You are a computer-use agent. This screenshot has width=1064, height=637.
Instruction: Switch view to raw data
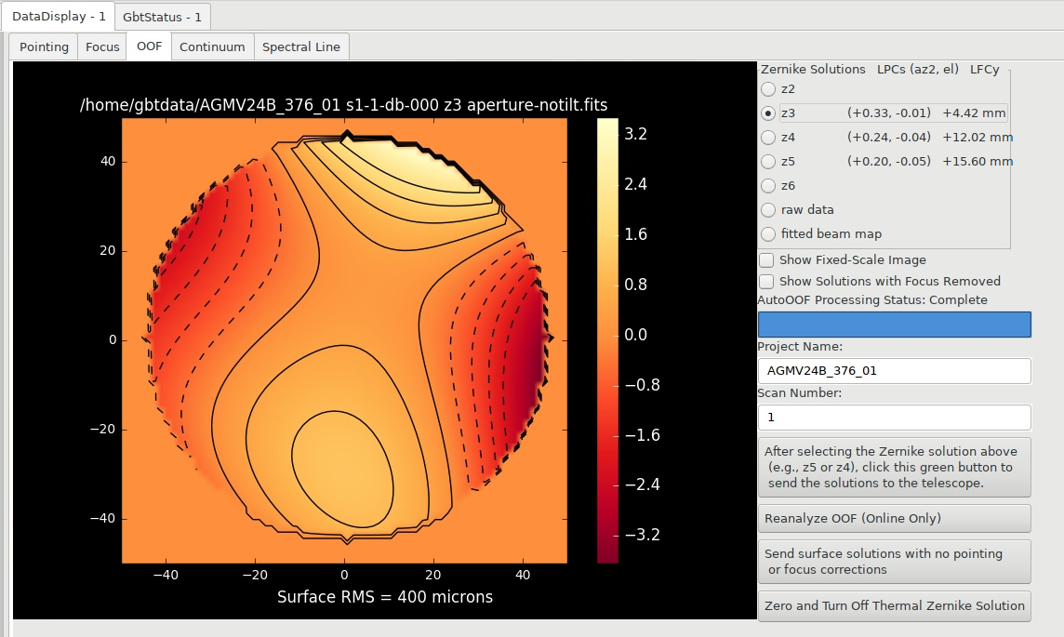tap(768, 209)
